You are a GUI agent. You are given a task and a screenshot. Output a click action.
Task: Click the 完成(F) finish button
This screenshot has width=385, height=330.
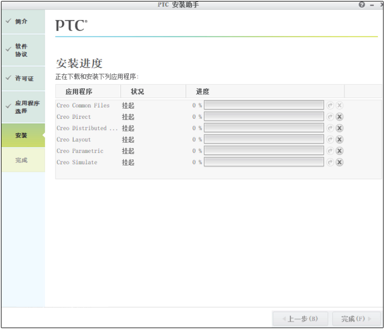tap(356, 319)
